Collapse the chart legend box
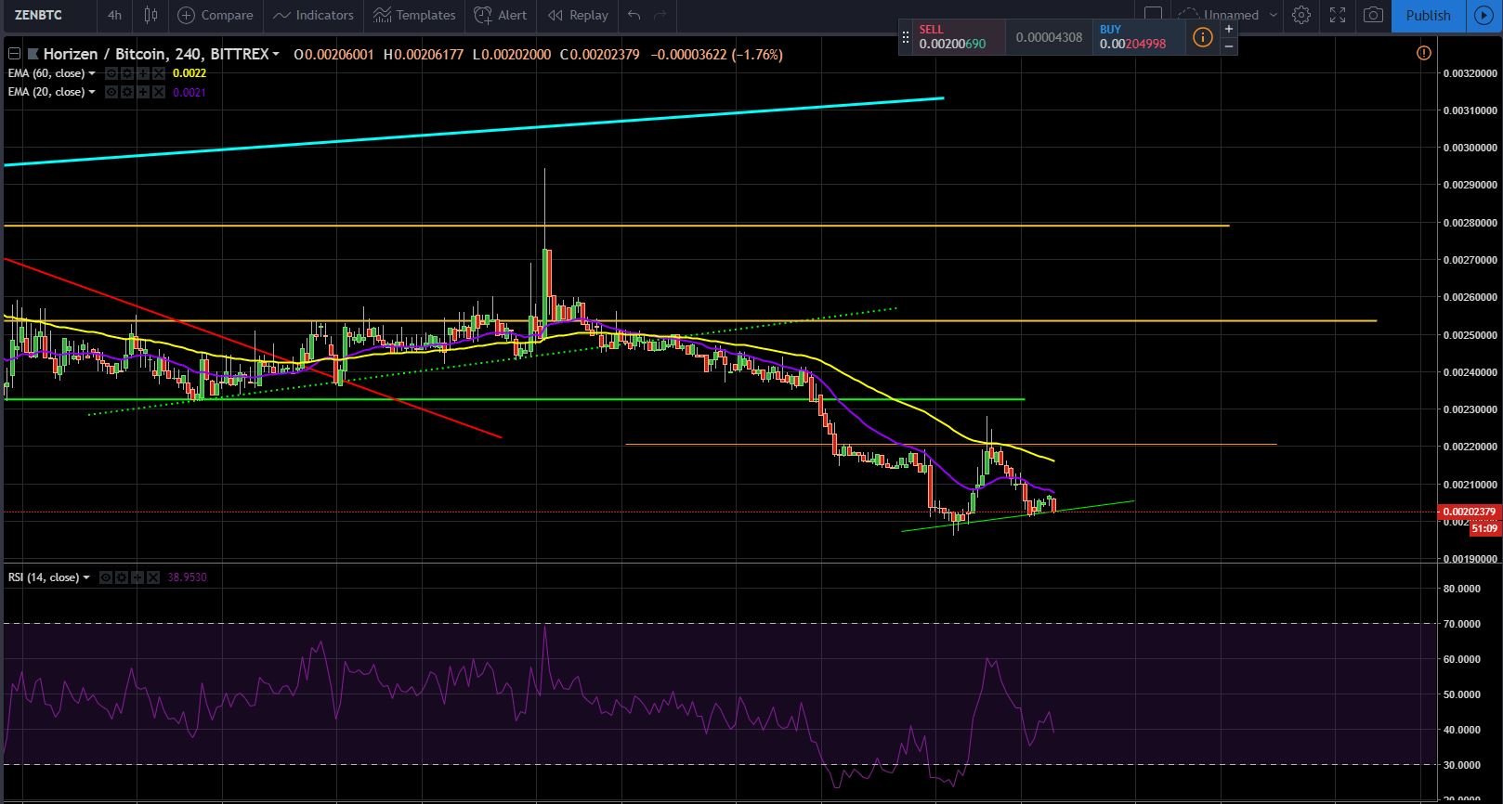The image size is (1503, 804). click(14, 54)
